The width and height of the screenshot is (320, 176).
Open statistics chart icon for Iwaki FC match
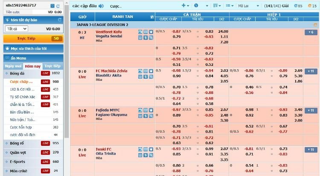tap(140, 154)
